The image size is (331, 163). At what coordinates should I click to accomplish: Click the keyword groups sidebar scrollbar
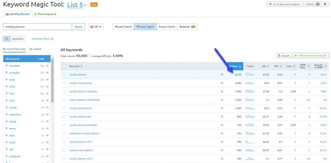click(52, 80)
